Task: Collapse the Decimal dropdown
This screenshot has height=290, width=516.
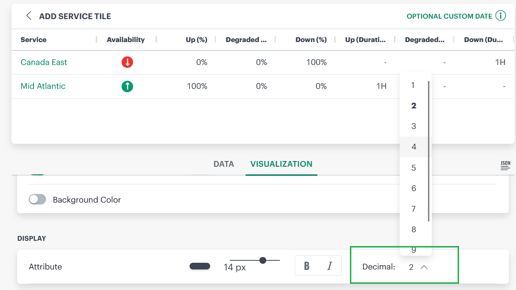Action: pos(424,267)
